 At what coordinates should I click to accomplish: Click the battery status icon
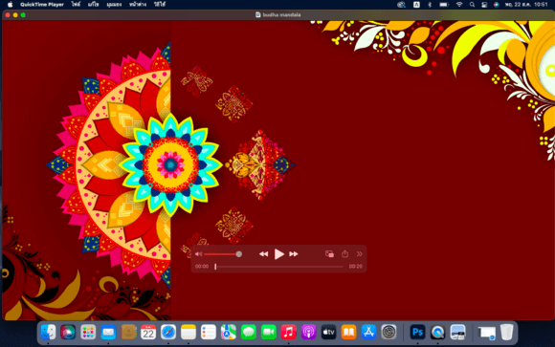444,5
